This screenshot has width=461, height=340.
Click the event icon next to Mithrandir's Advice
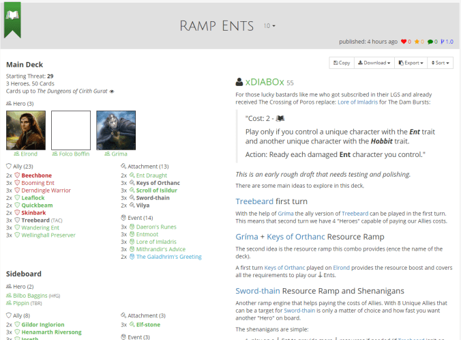tap(132, 249)
